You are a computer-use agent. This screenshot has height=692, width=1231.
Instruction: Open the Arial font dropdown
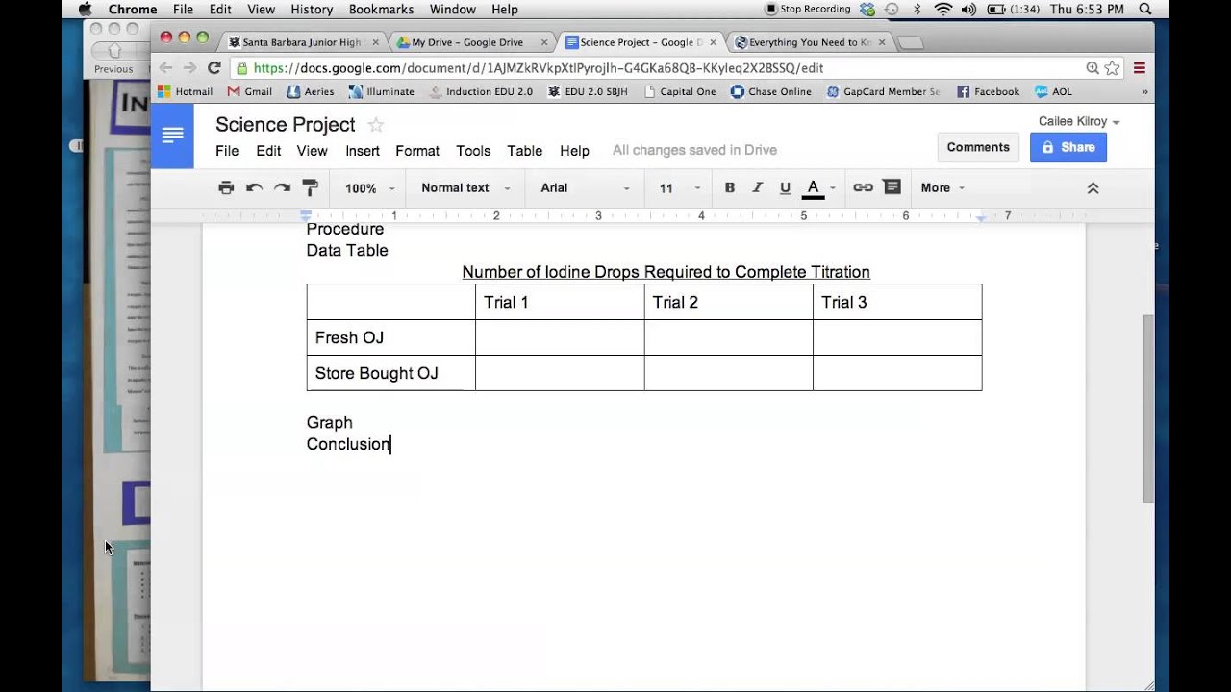point(585,188)
